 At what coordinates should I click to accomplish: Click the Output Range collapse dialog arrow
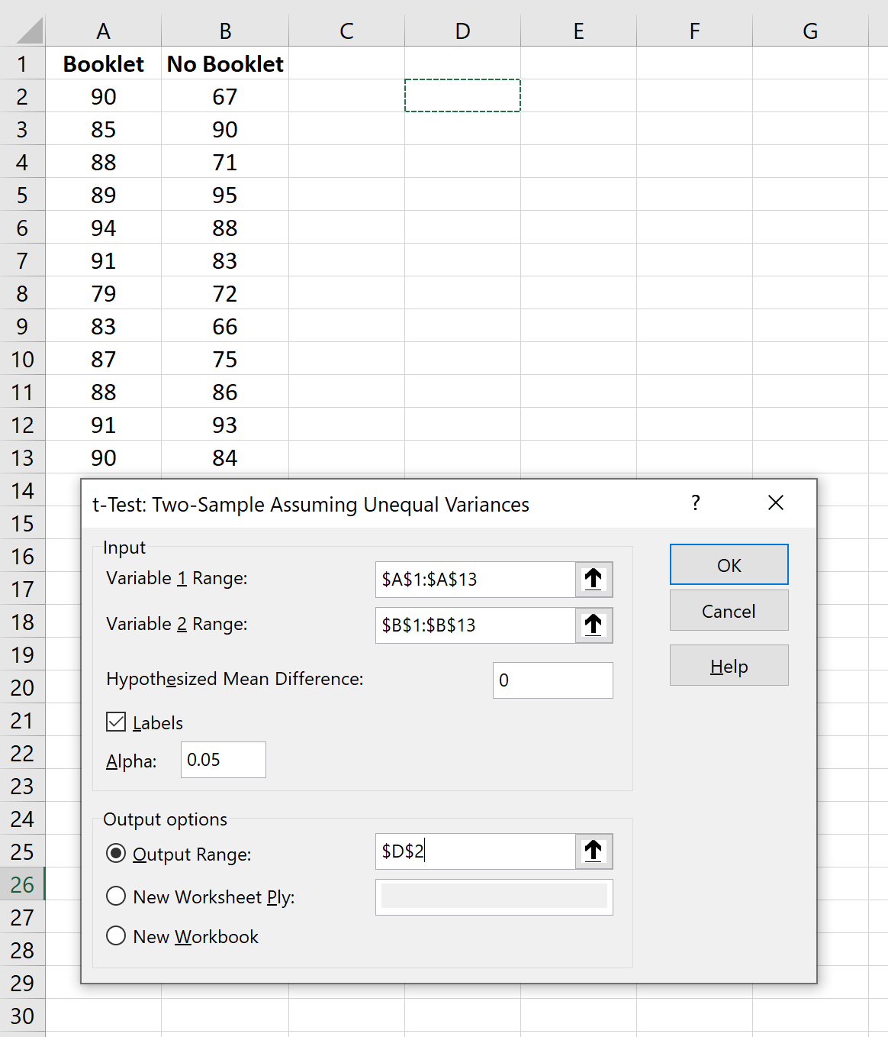pos(594,851)
